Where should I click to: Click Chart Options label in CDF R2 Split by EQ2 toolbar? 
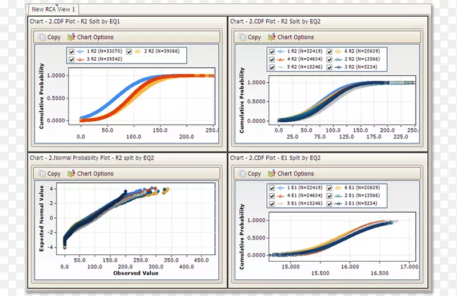pos(295,37)
